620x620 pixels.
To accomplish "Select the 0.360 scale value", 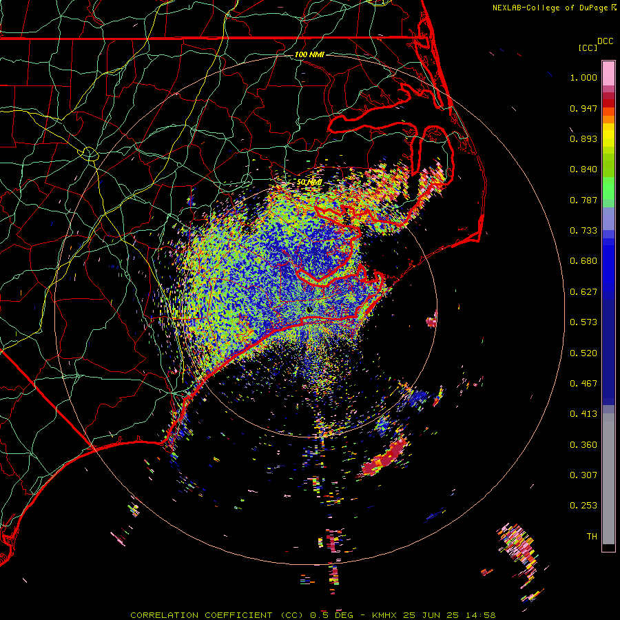I will (x=583, y=445).
